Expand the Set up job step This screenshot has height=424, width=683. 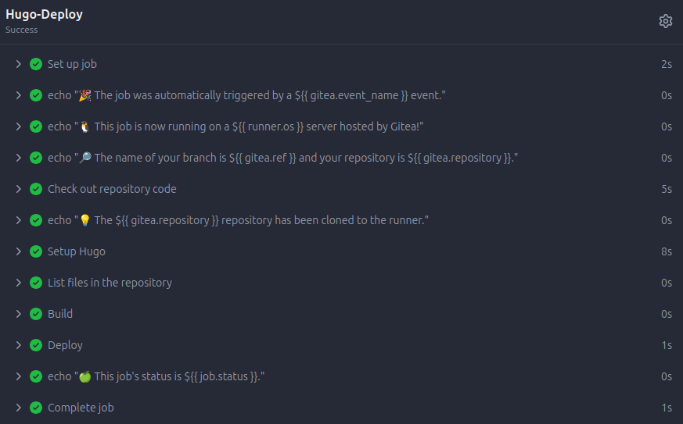(19, 64)
